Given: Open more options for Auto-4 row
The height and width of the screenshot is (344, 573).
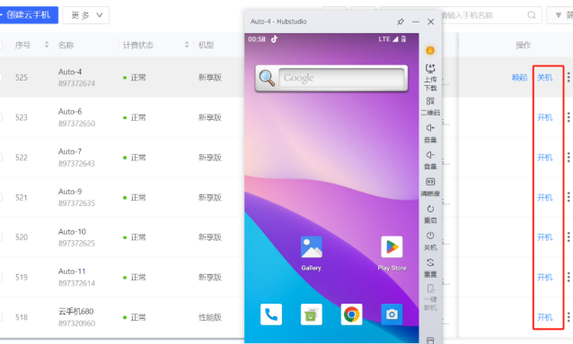Looking at the screenshot, I should (569, 77).
